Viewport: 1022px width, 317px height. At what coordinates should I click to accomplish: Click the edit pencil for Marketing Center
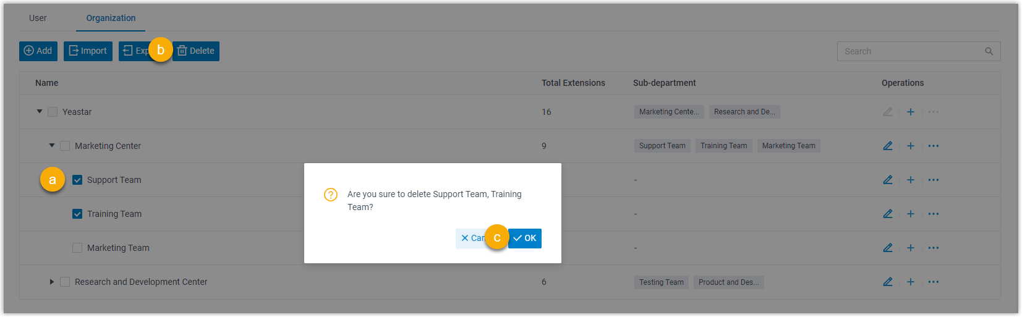(888, 146)
